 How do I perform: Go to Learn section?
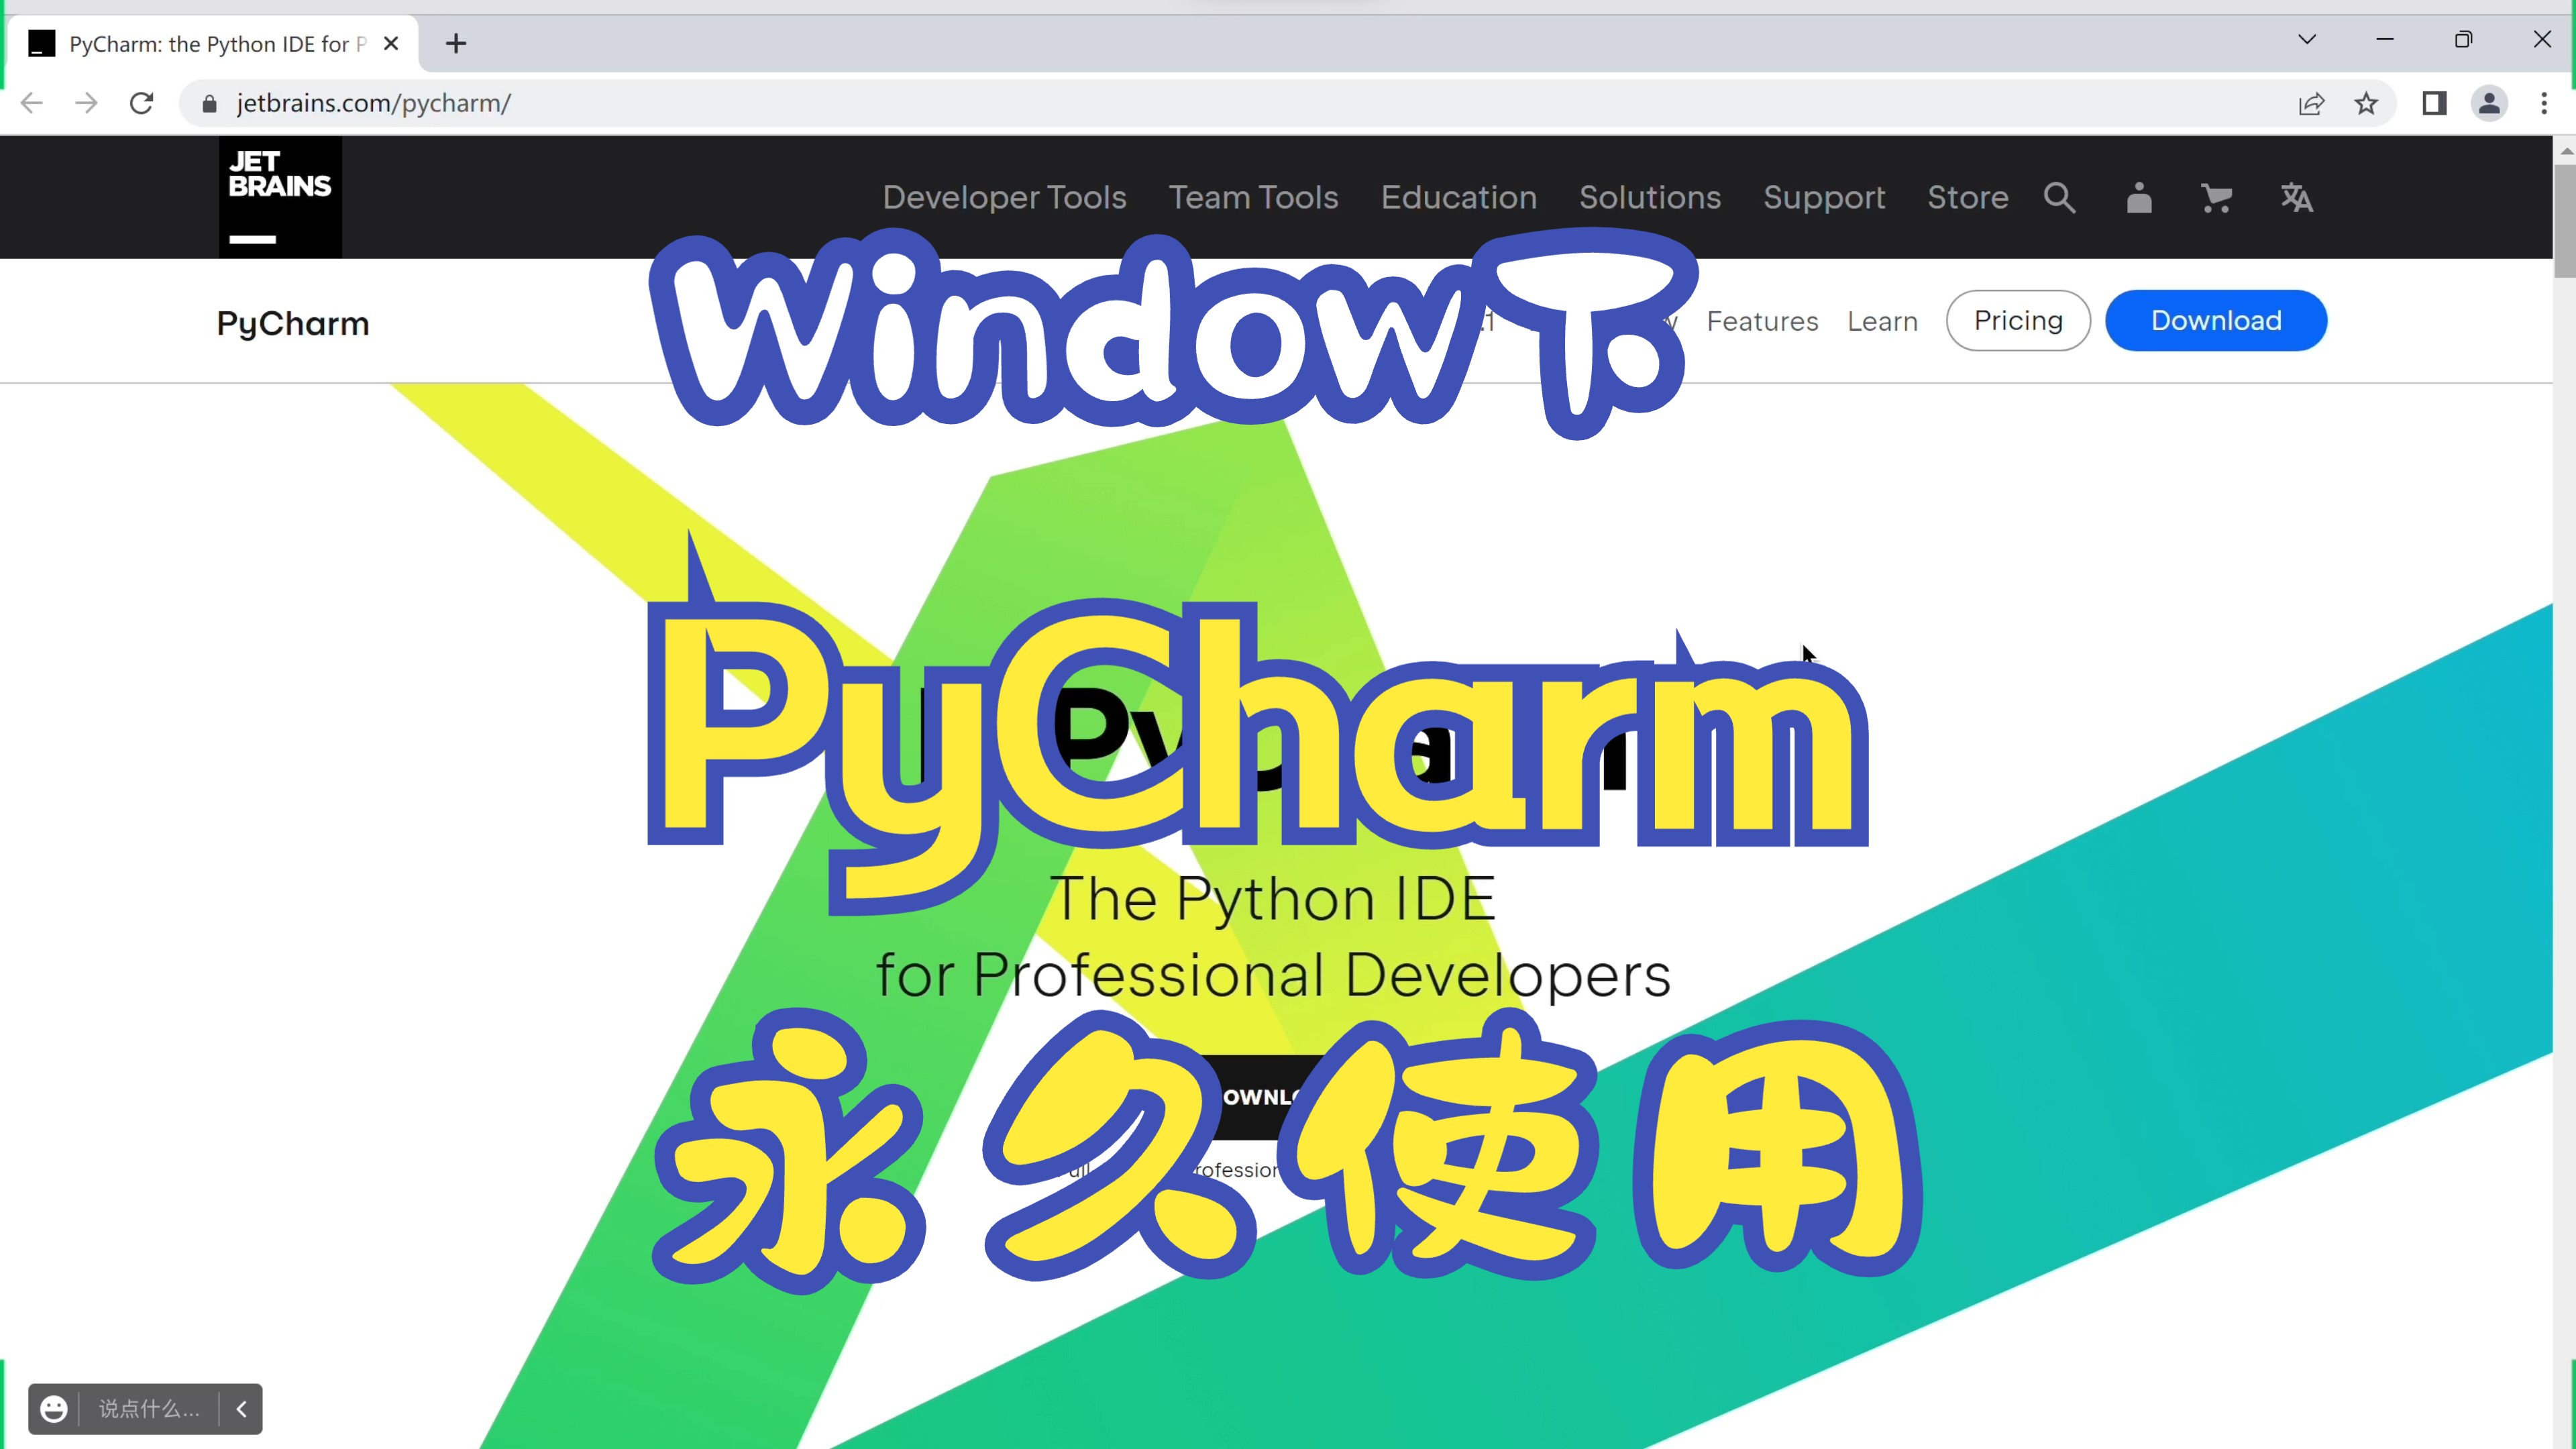click(1882, 321)
